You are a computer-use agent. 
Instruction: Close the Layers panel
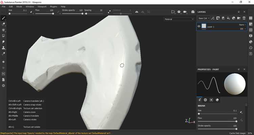tap(245, 12)
